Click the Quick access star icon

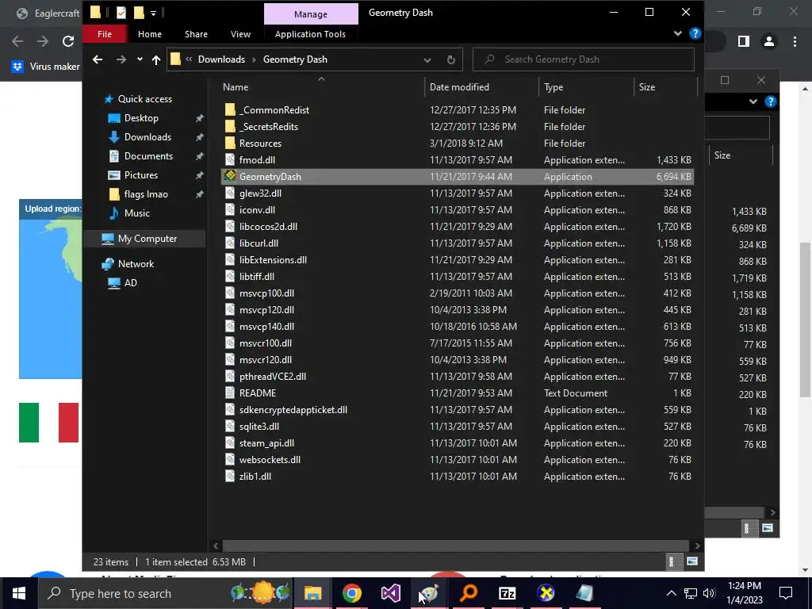point(108,99)
